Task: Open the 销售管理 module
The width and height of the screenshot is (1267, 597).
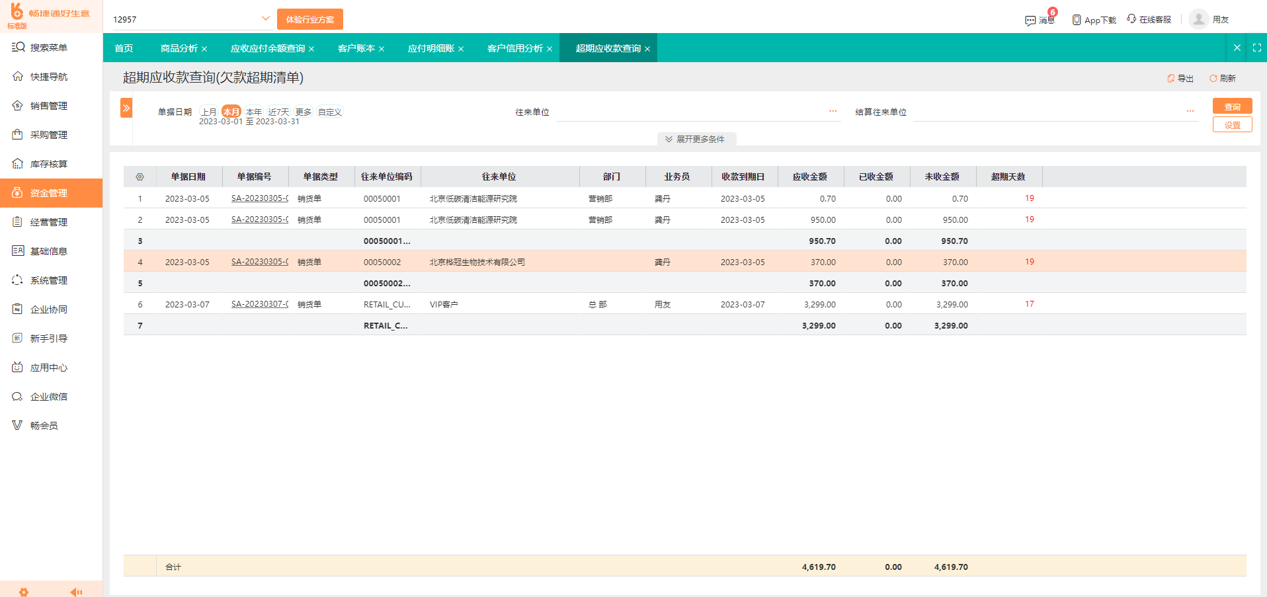Action: point(41,105)
